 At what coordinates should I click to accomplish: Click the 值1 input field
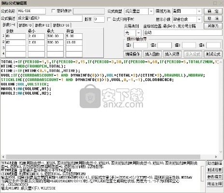[140, 45]
